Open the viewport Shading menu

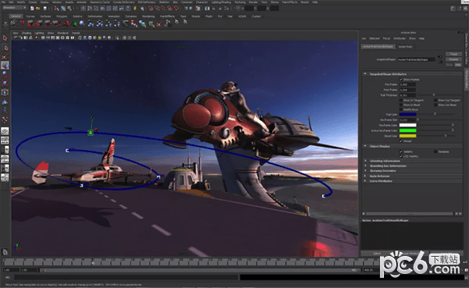pos(27,33)
